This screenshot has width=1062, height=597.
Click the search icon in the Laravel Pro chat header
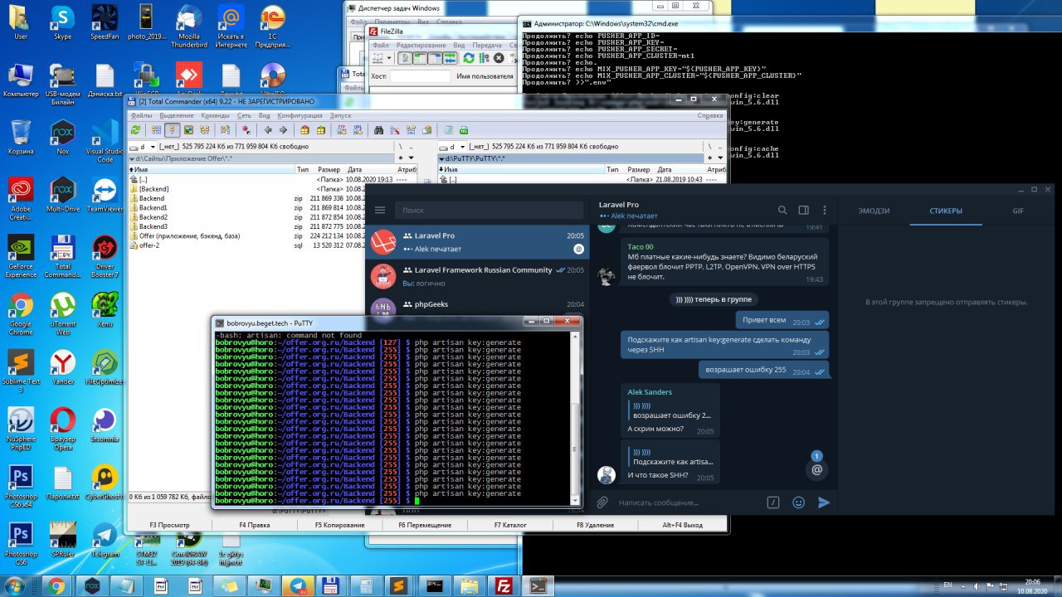pos(782,211)
